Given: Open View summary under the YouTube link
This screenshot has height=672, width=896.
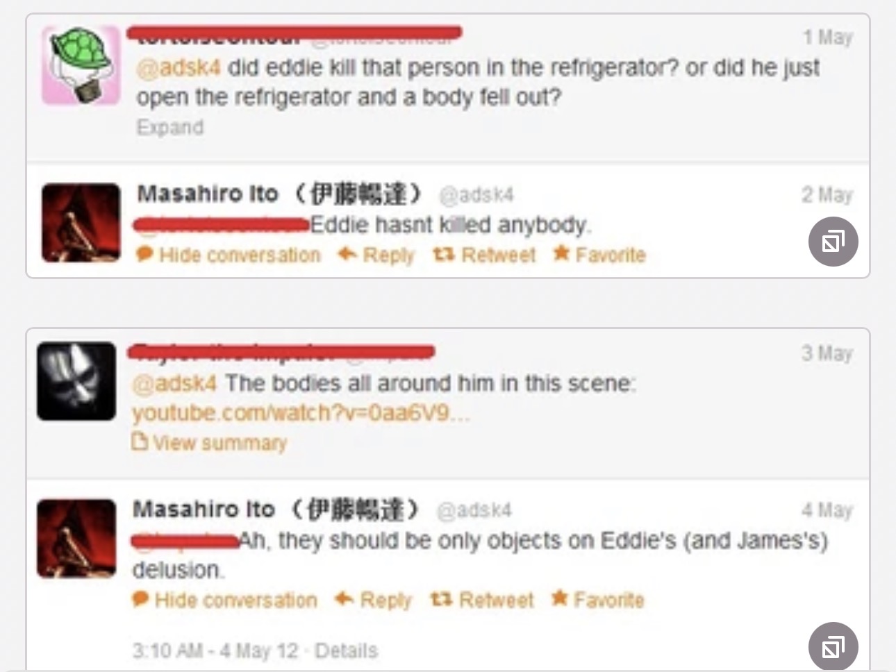Looking at the screenshot, I should pyautogui.click(x=210, y=442).
